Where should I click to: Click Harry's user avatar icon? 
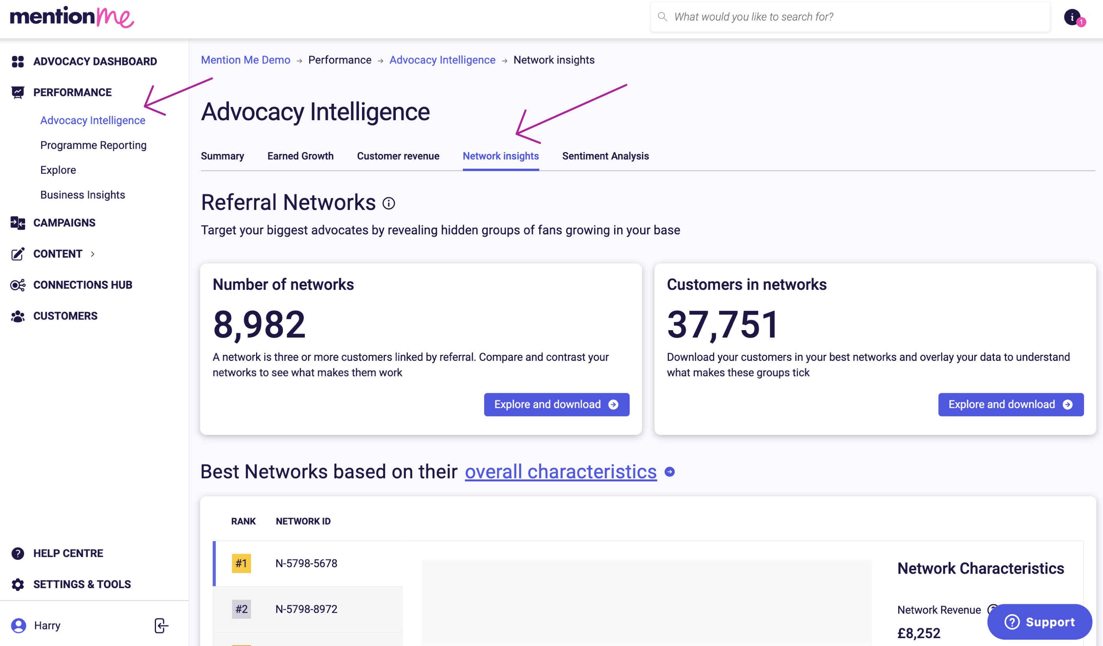(19, 626)
